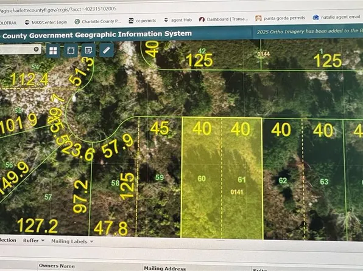Open the map list tool icon

click(88, 50)
